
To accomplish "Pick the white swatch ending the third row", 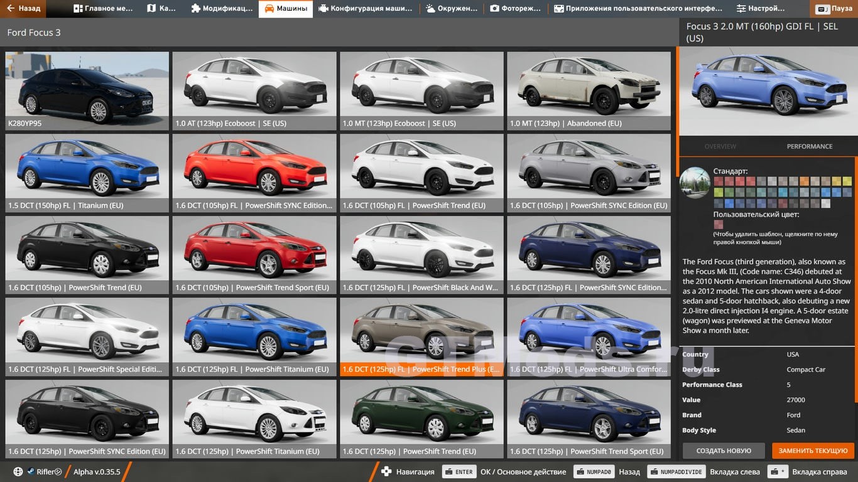I will coord(825,203).
